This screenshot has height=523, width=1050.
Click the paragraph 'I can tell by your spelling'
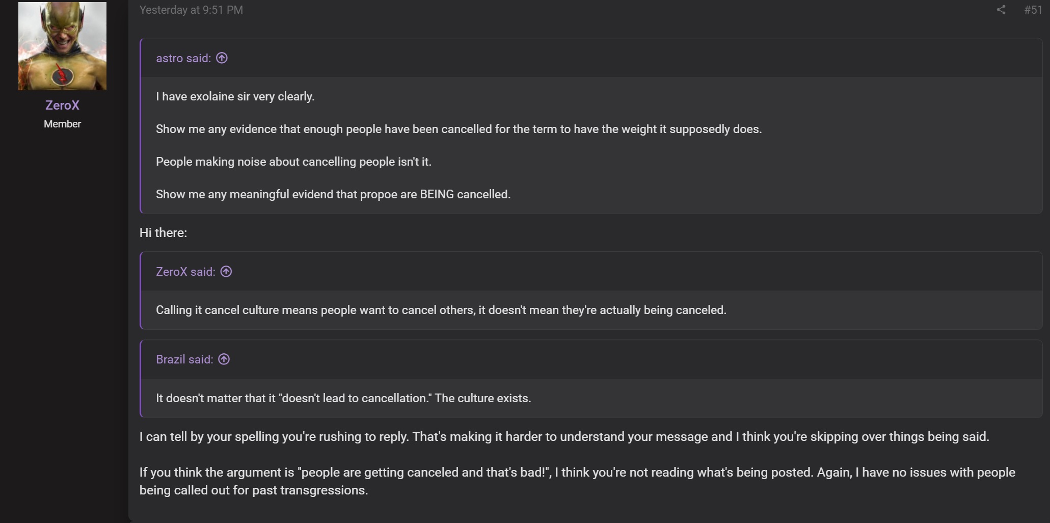pos(564,437)
